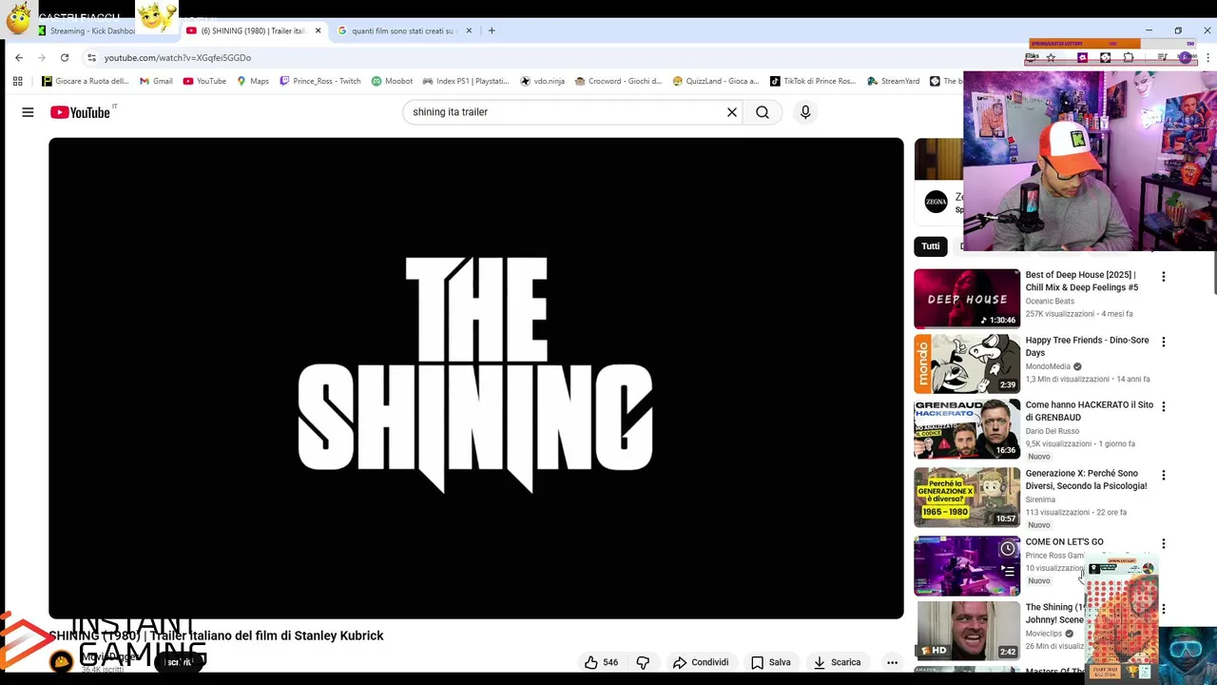Open TikTok di Prince Ross bookmark
Viewport: 1217px width, 685px height.
tap(813, 81)
